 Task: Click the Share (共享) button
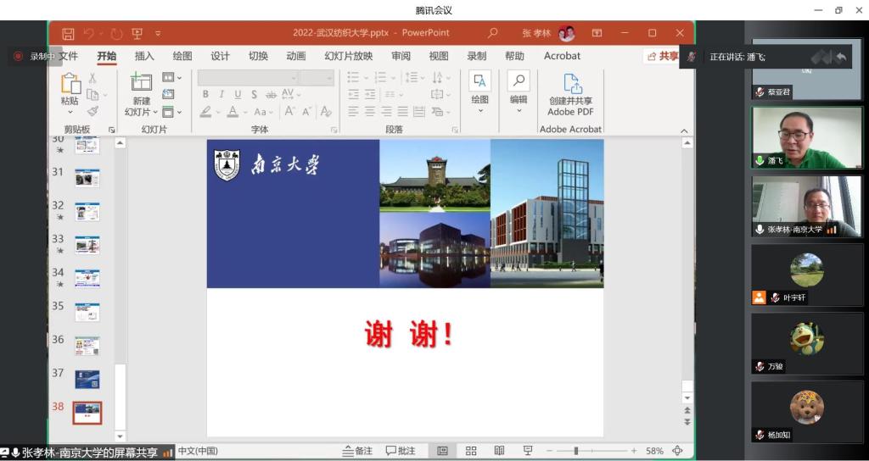[663, 56]
